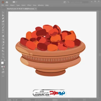Close the NewTarh.com document tab
101x101 pixels.
(36, 9)
